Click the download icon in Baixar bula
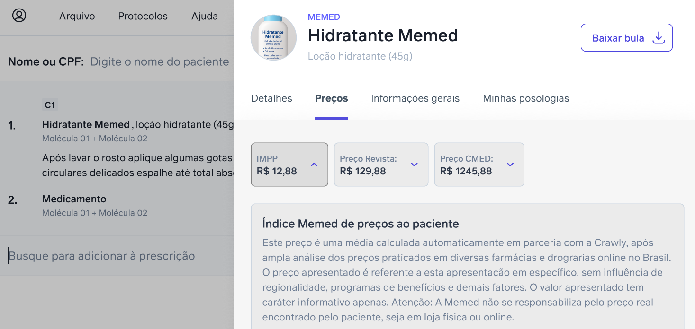 [659, 38]
